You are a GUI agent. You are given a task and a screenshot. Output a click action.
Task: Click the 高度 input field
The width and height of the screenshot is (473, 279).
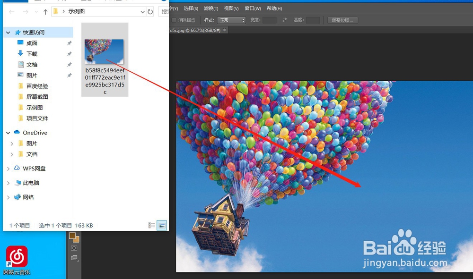click(x=313, y=20)
